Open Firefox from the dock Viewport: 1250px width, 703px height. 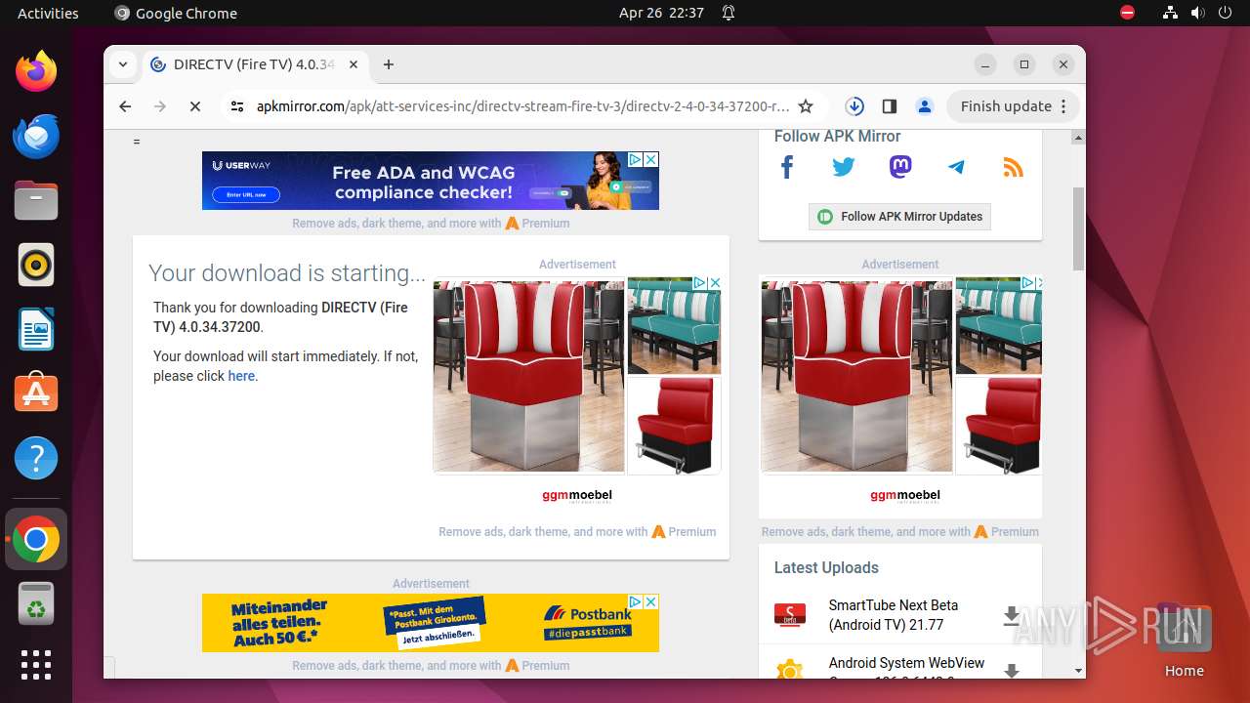(36, 71)
